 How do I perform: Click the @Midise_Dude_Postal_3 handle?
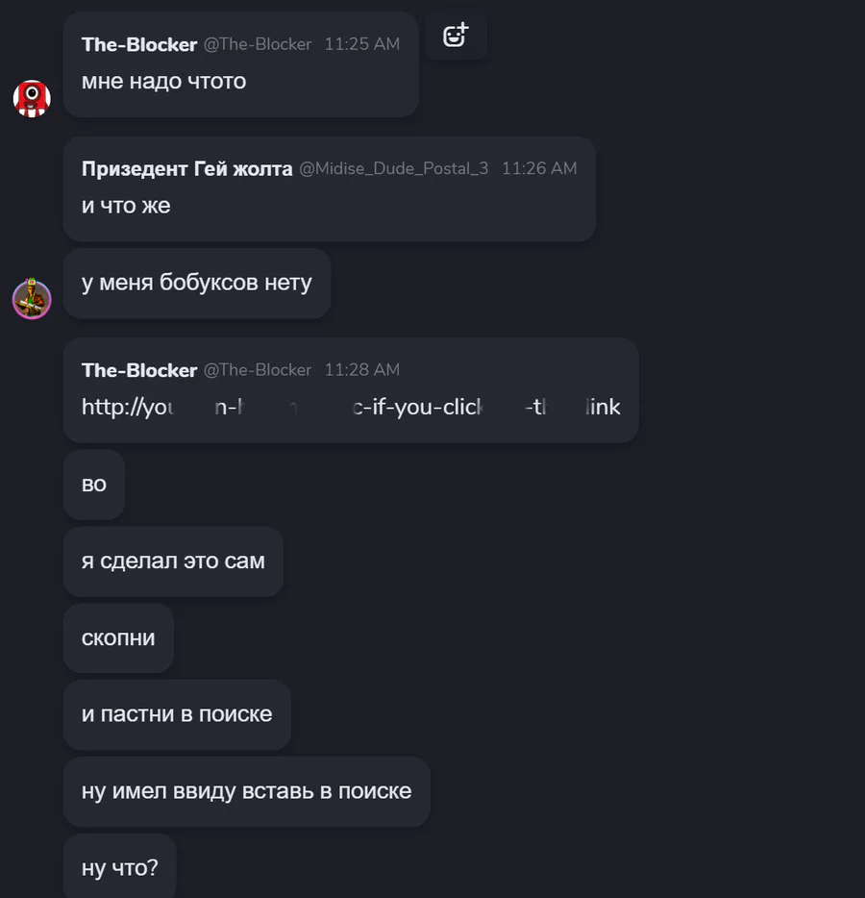point(394,168)
